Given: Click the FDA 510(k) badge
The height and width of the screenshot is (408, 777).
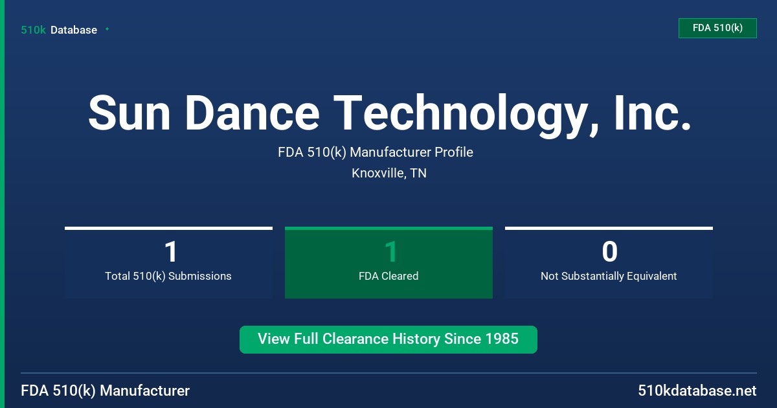Looking at the screenshot, I should pos(717,28).
